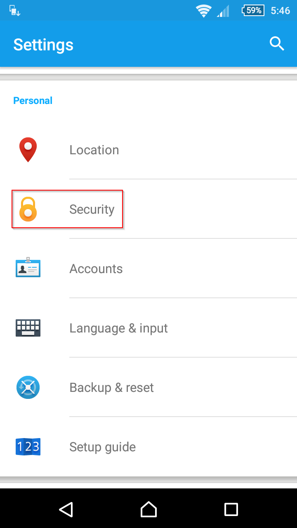Tap the Language & input keyboard icon
The height and width of the screenshot is (528, 297).
point(28,328)
